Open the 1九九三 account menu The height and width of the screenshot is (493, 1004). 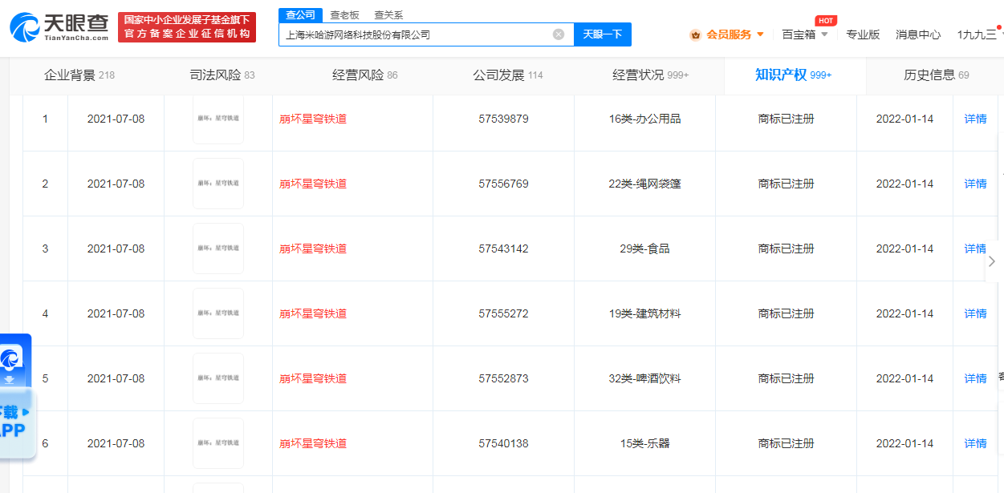point(978,34)
